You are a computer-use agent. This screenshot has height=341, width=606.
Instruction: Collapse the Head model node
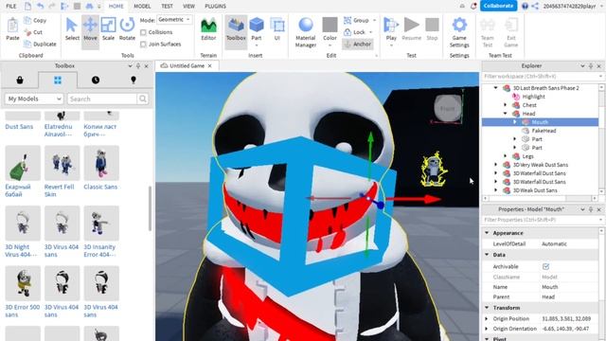[x=505, y=114]
